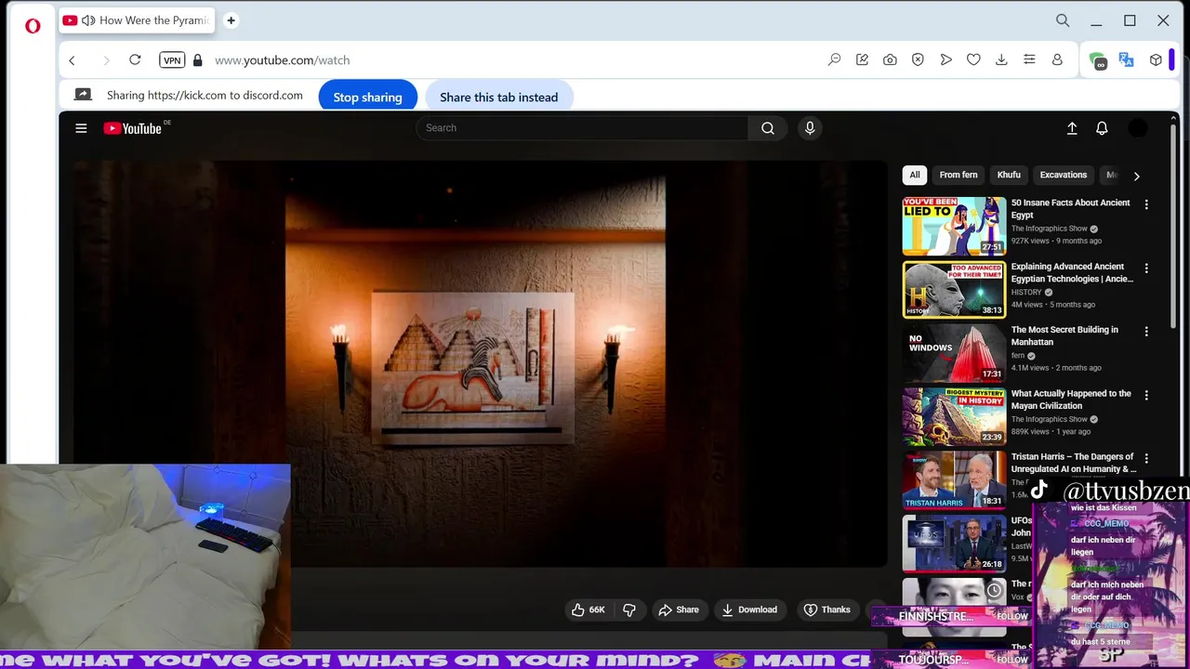Open Easy Setup sliders icon
Screen dimensions: 1190x669
click(1029, 60)
